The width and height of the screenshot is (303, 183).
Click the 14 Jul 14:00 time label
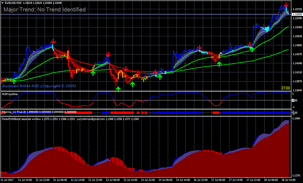(183, 180)
